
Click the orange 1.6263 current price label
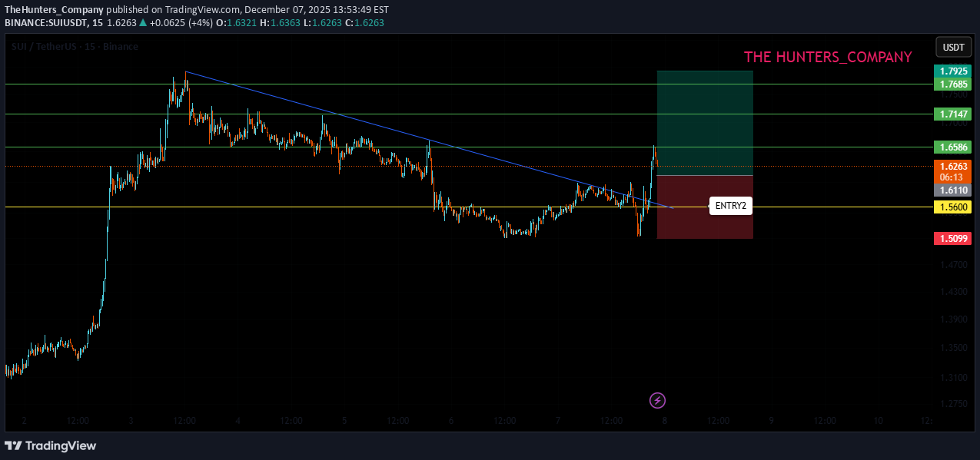(953, 166)
